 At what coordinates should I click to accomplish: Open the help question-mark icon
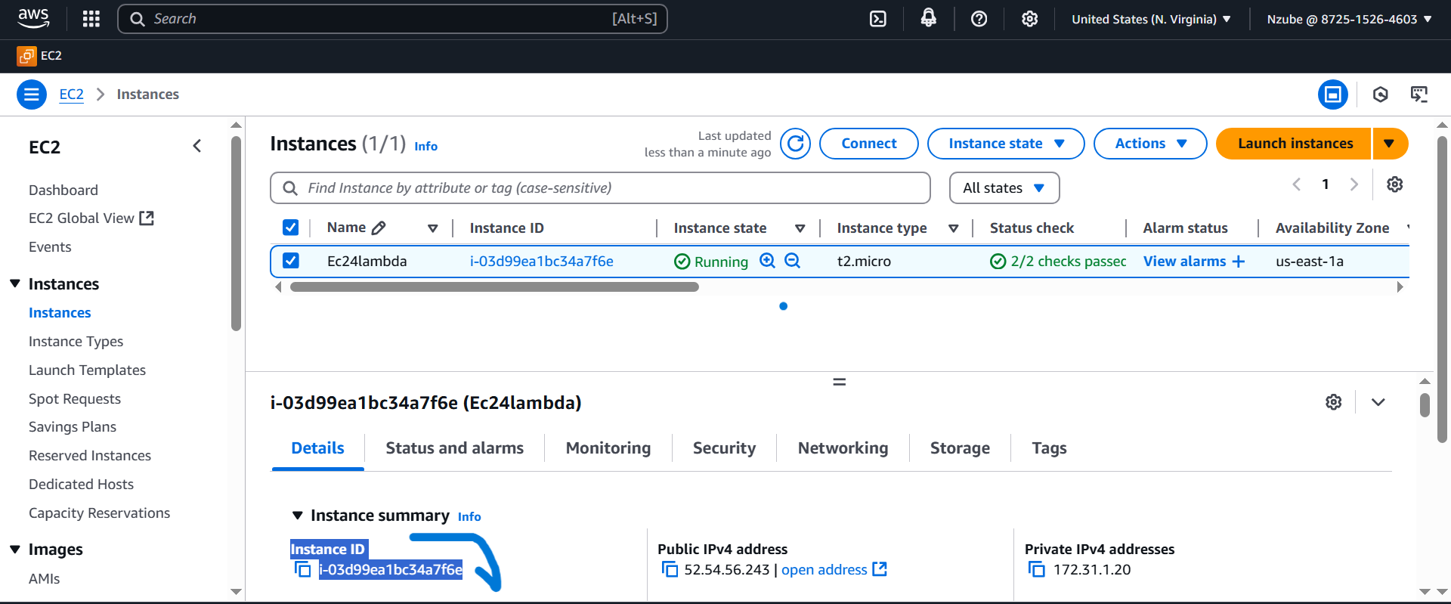pyautogui.click(x=979, y=19)
